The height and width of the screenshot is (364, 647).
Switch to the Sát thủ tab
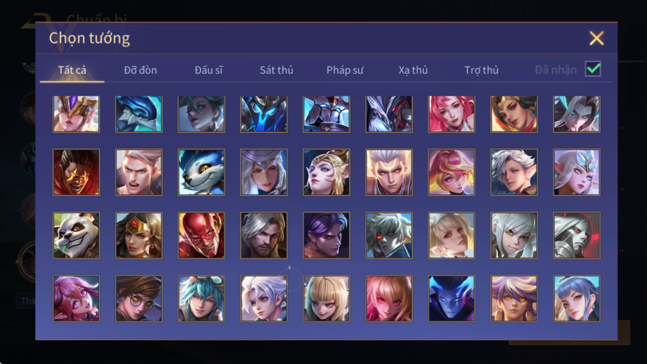(276, 70)
